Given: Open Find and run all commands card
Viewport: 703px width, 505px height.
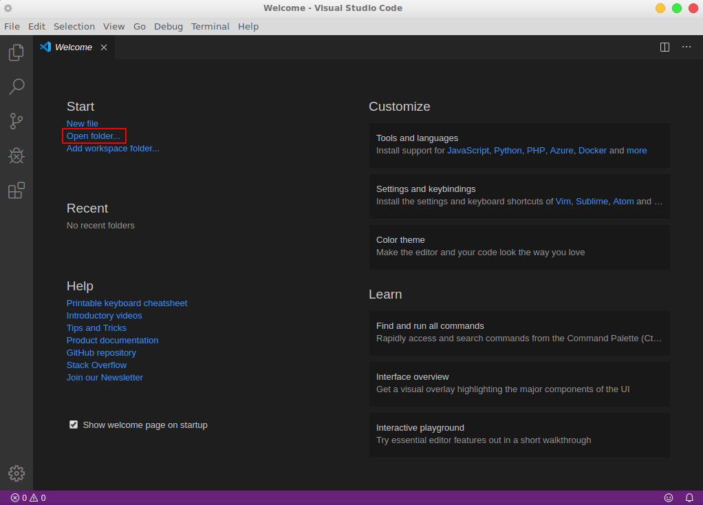Looking at the screenshot, I should [x=519, y=333].
